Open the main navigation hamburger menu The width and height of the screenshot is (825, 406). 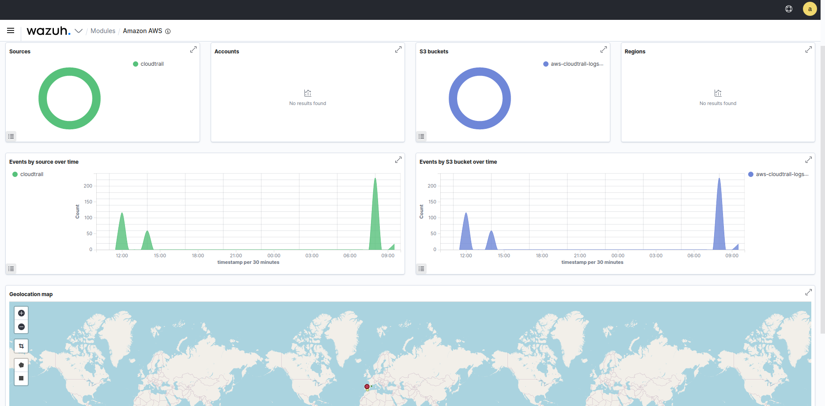tap(11, 30)
